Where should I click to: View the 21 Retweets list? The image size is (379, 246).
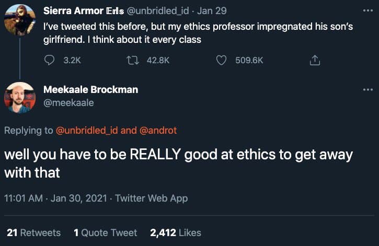click(33, 232)
